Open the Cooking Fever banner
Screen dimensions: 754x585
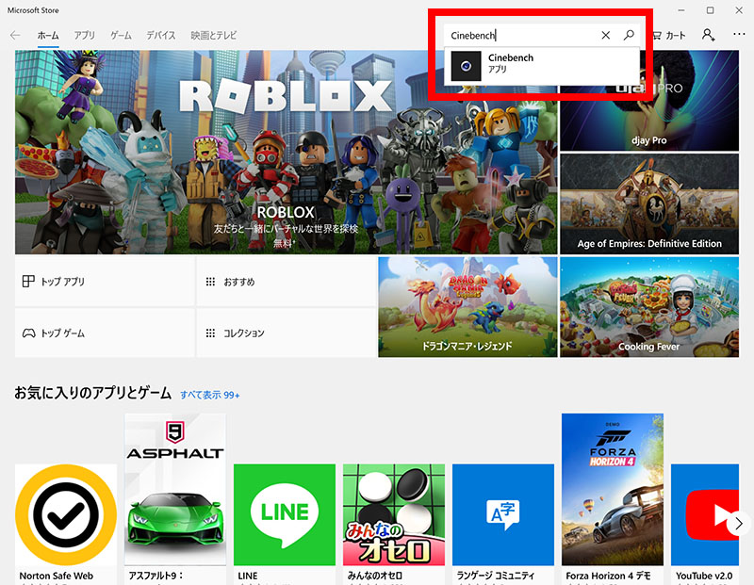pyautogui.click(x=649, y=307)
